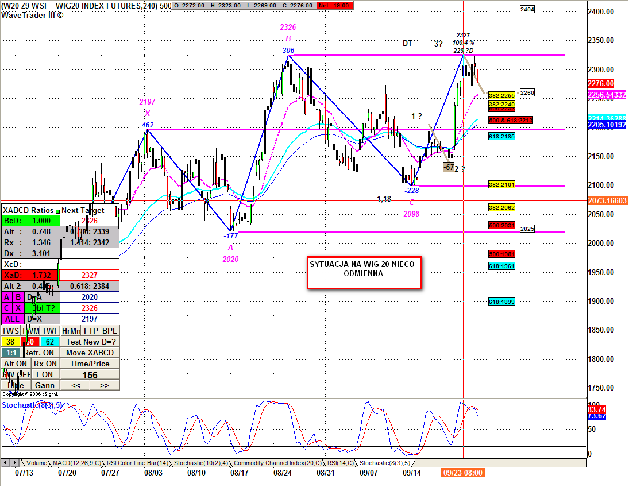Open the Commodity Channel Index tab
Image resolution: width=629 pixels, height=487 pixels.
(x=277, y=463)
